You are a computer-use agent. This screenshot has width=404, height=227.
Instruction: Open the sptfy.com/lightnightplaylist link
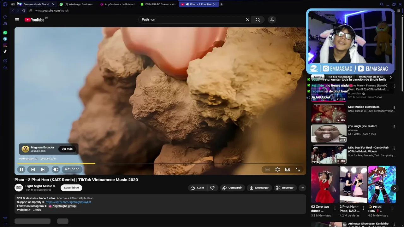click(68, 202)
